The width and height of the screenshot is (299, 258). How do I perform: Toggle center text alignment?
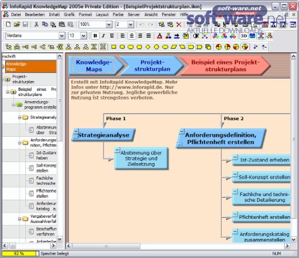131,36
